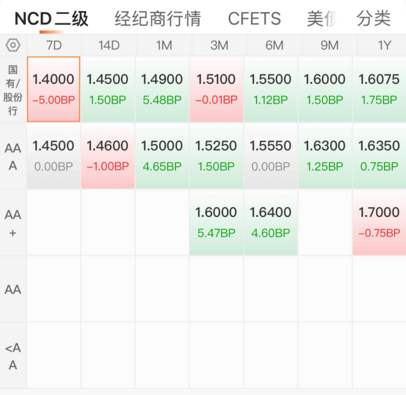Click the AA+ row label
406x395 pixels.
point(13,223)
